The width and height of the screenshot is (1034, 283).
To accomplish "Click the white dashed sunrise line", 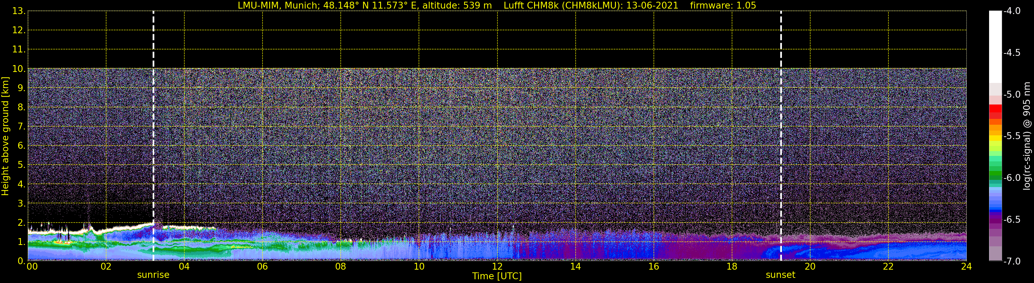I will tap(153, 136).
